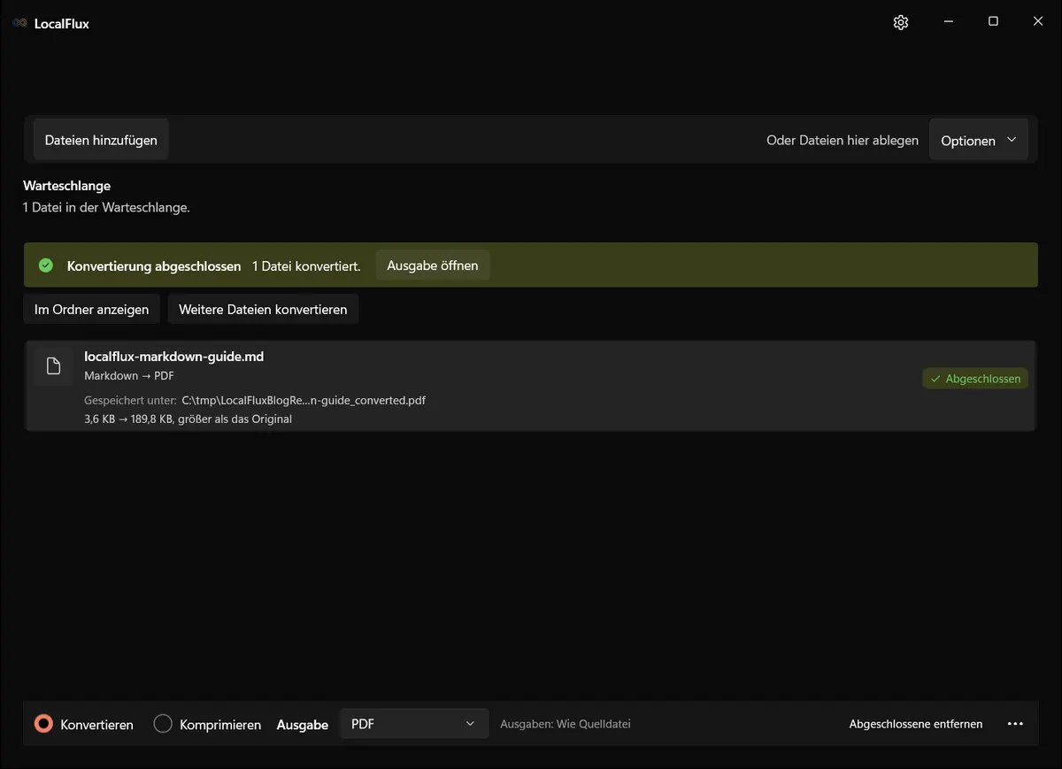Click the saved path ending n-guide_converted.pdf

(x=304, y=400)
